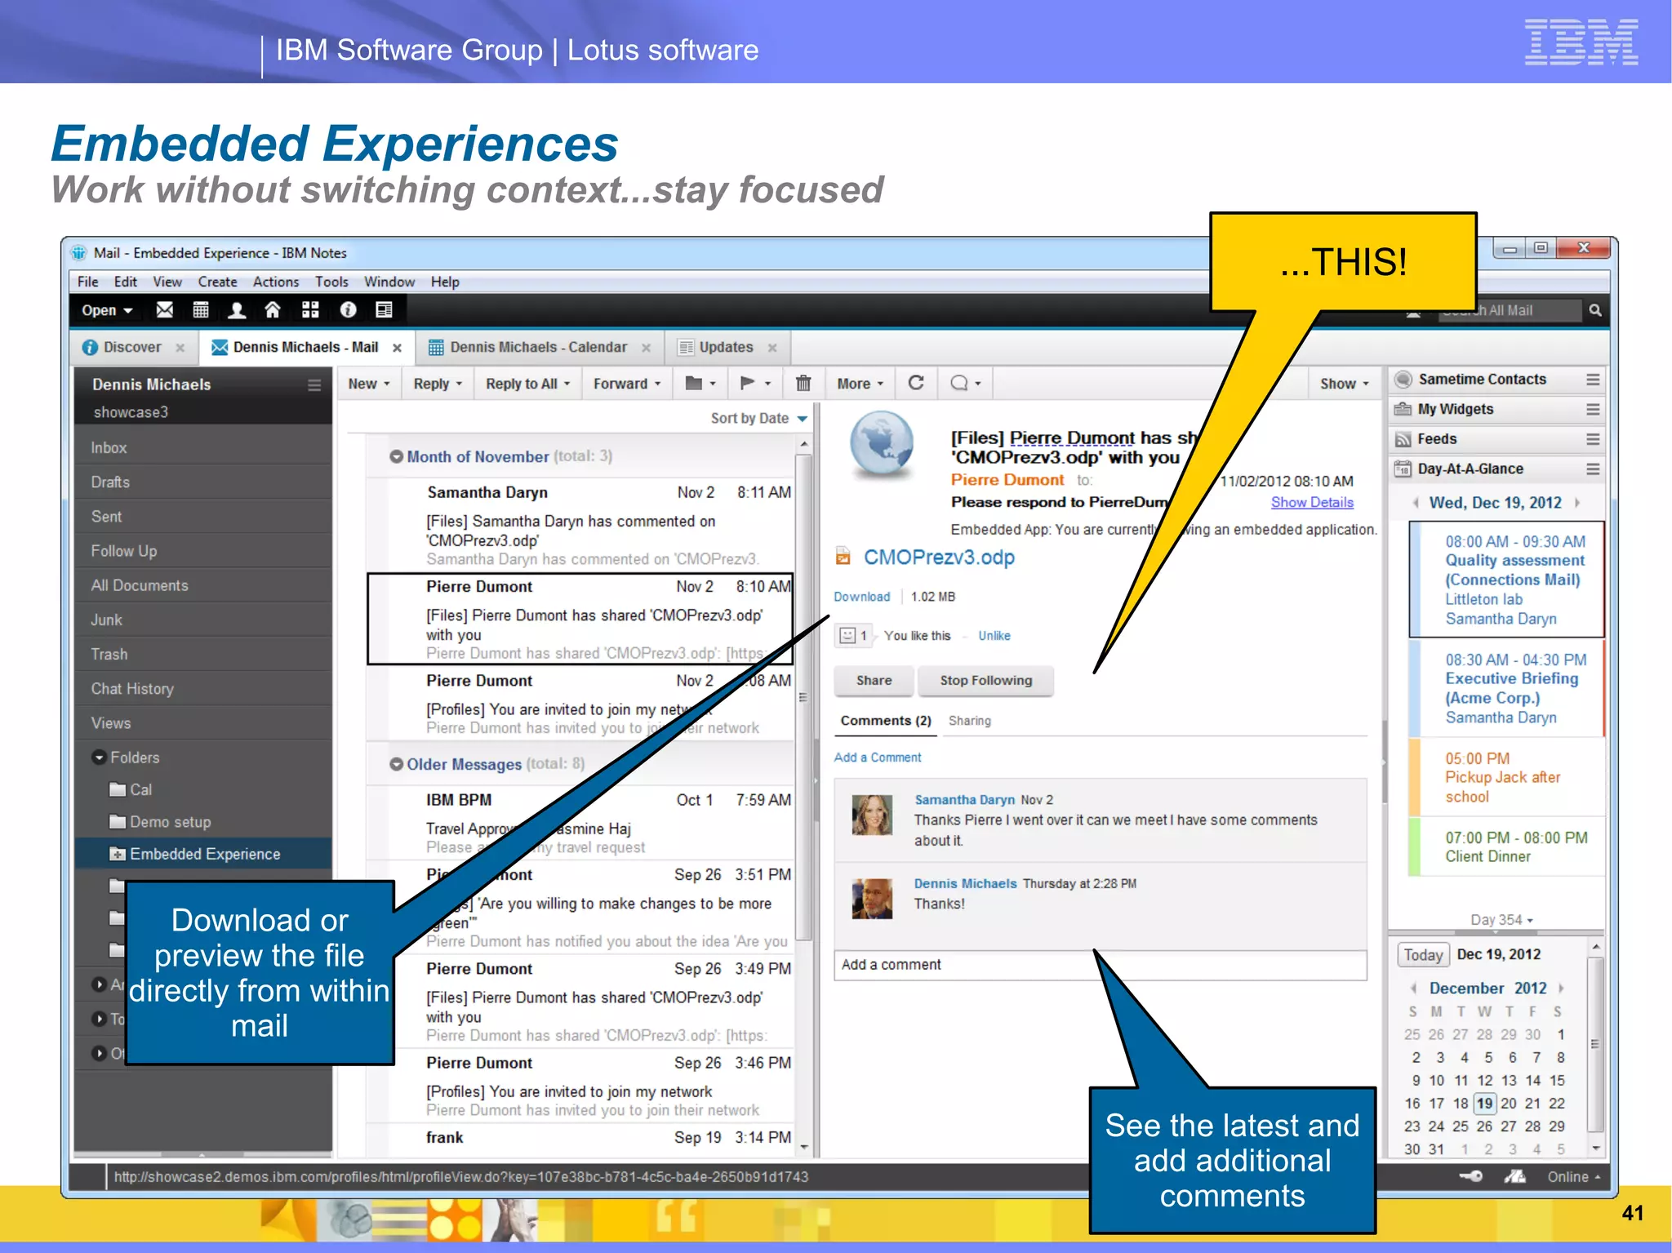1672x1253 pixels.
Task: Open the Actions menu
Action: pos(276,282)
